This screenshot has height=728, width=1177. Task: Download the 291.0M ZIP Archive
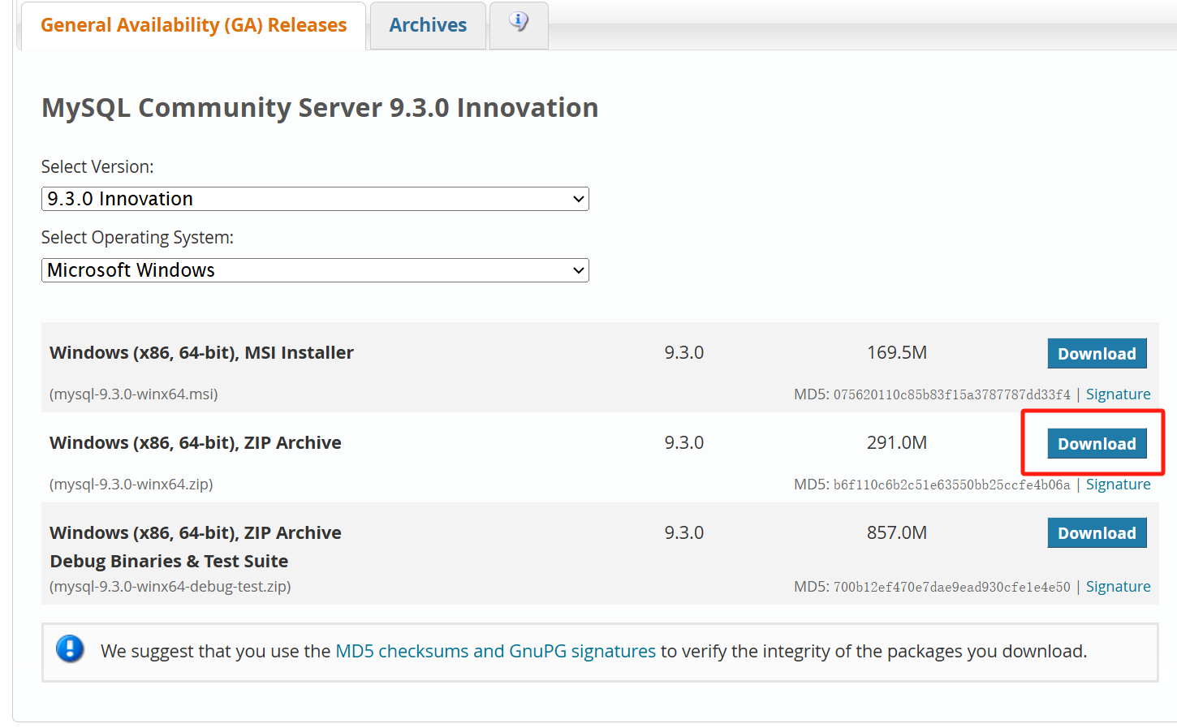tap(1097, 444)
